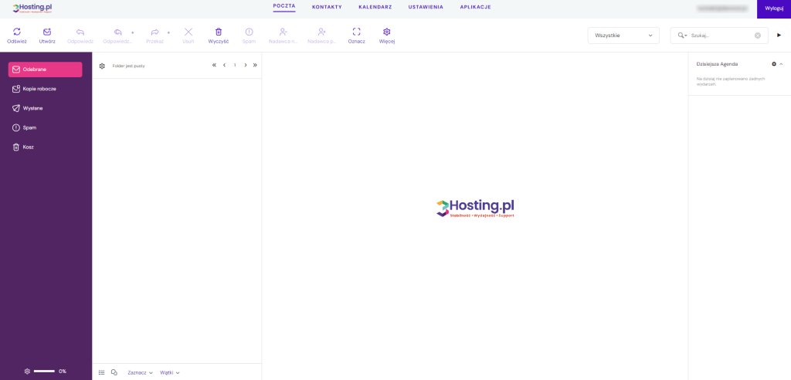Viewport: 791px width, 380px height.
Task: Click the Spam toolbar icon
Action: coord(249,32)
